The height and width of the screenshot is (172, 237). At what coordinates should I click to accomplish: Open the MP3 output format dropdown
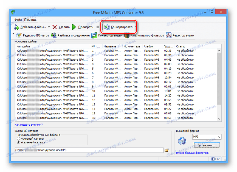point(207,137)
